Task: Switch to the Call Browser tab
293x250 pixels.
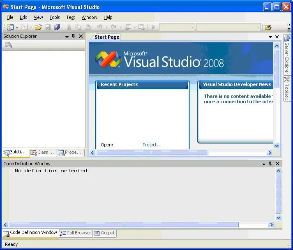Action: 76,233
